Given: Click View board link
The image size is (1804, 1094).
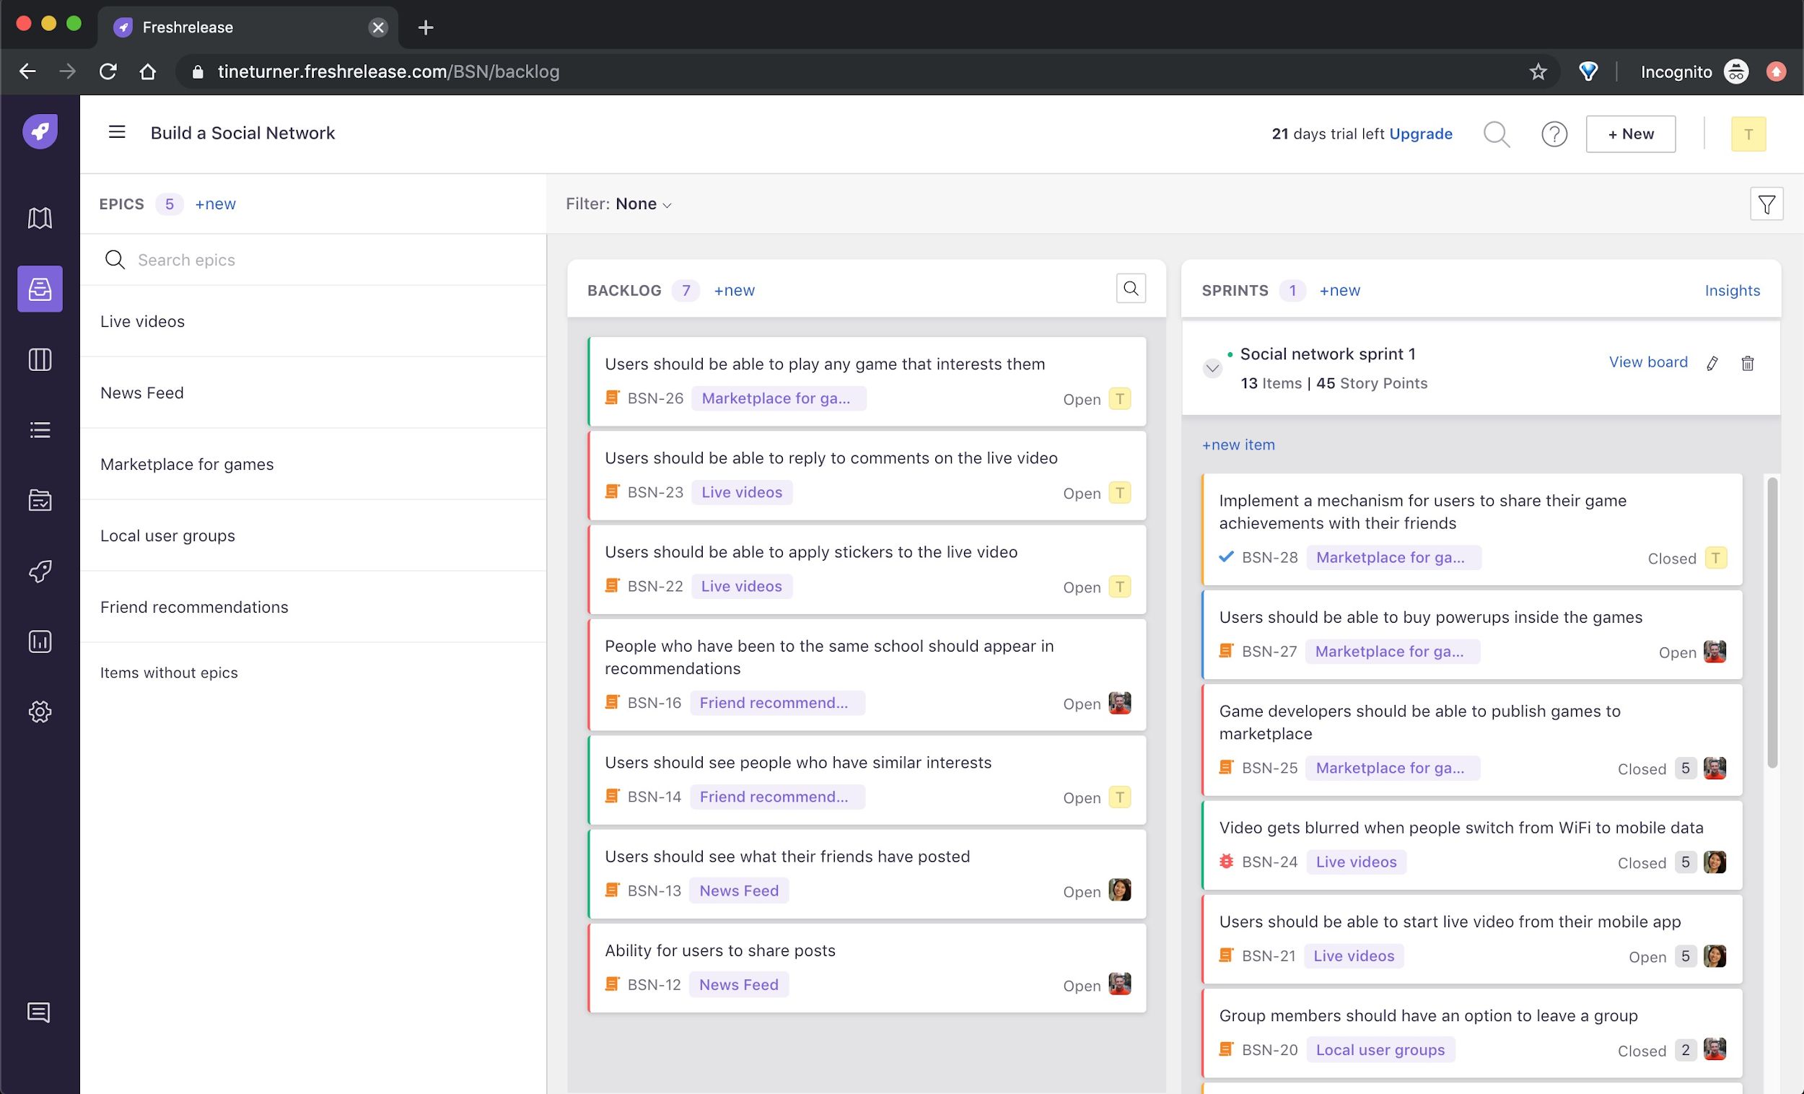Looking at the screenshot, I should pyautogui.click(x=1648, y=362).
